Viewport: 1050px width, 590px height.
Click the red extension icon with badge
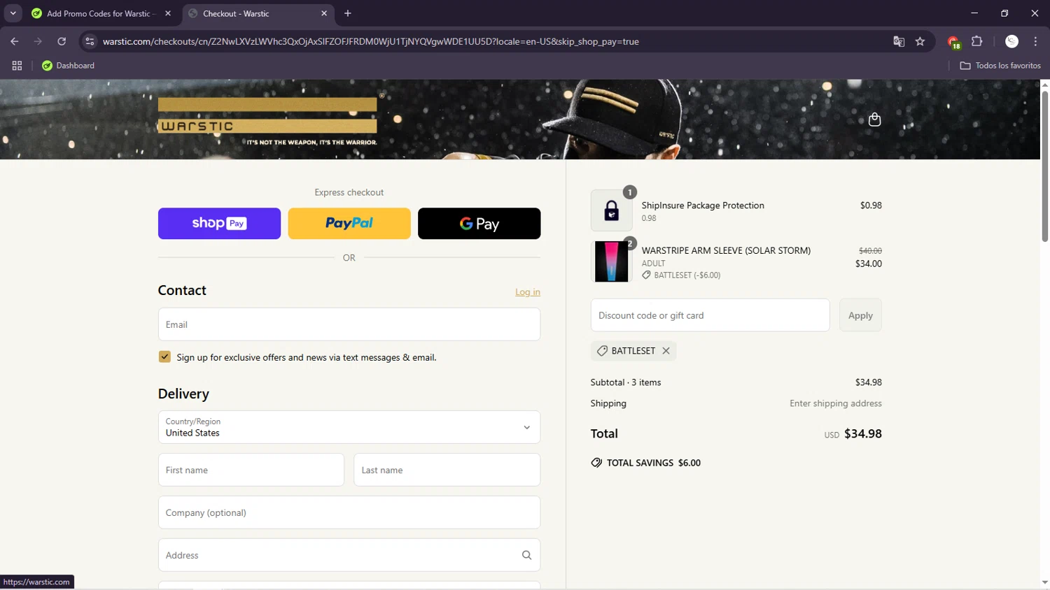(x=953, y=42)
